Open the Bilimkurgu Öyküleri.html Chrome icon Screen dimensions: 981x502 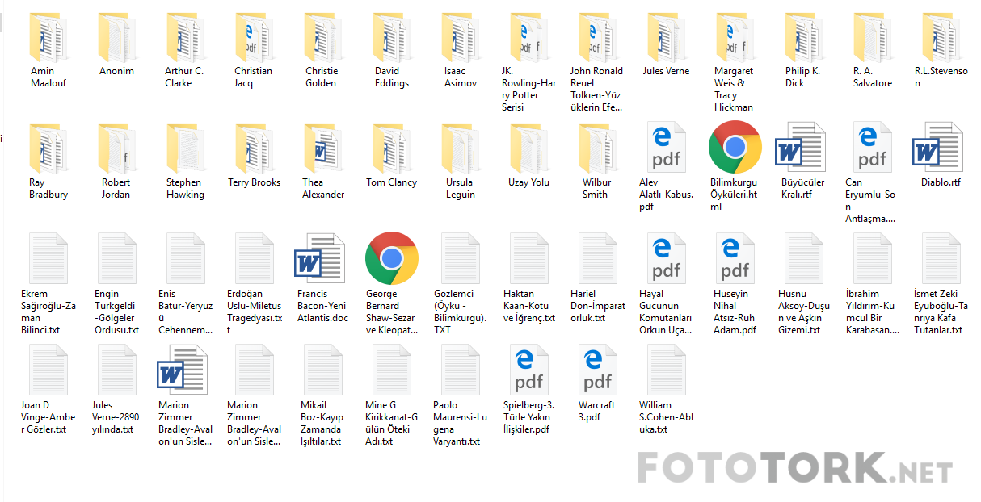click(735, 147)
